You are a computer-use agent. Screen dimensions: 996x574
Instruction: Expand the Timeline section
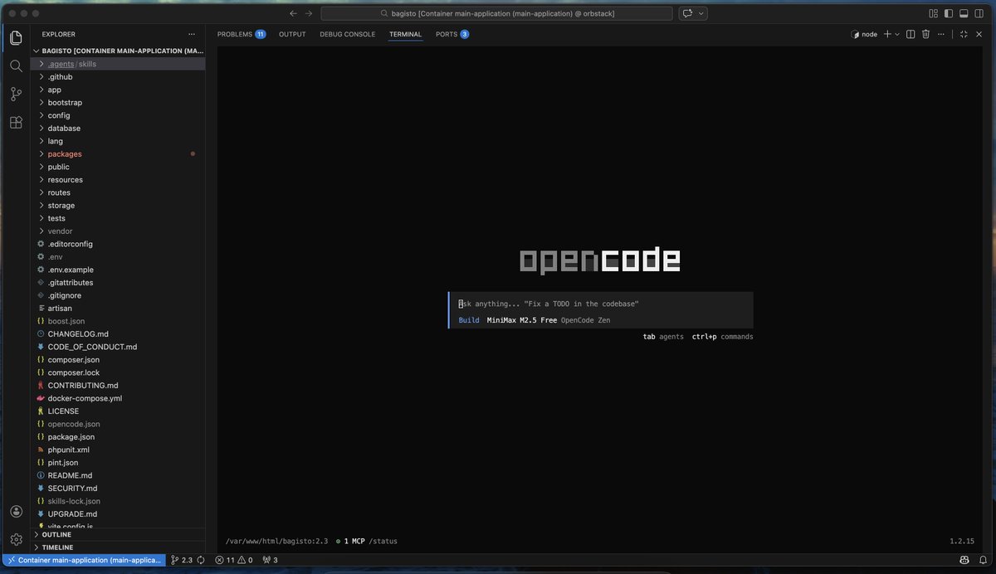point(118,547)
